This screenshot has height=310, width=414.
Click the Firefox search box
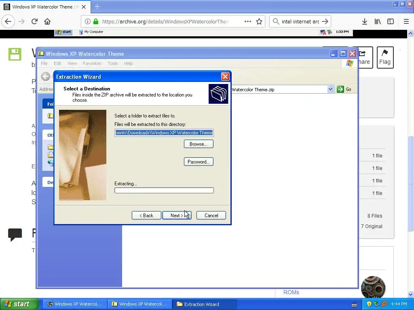[300, 21]
